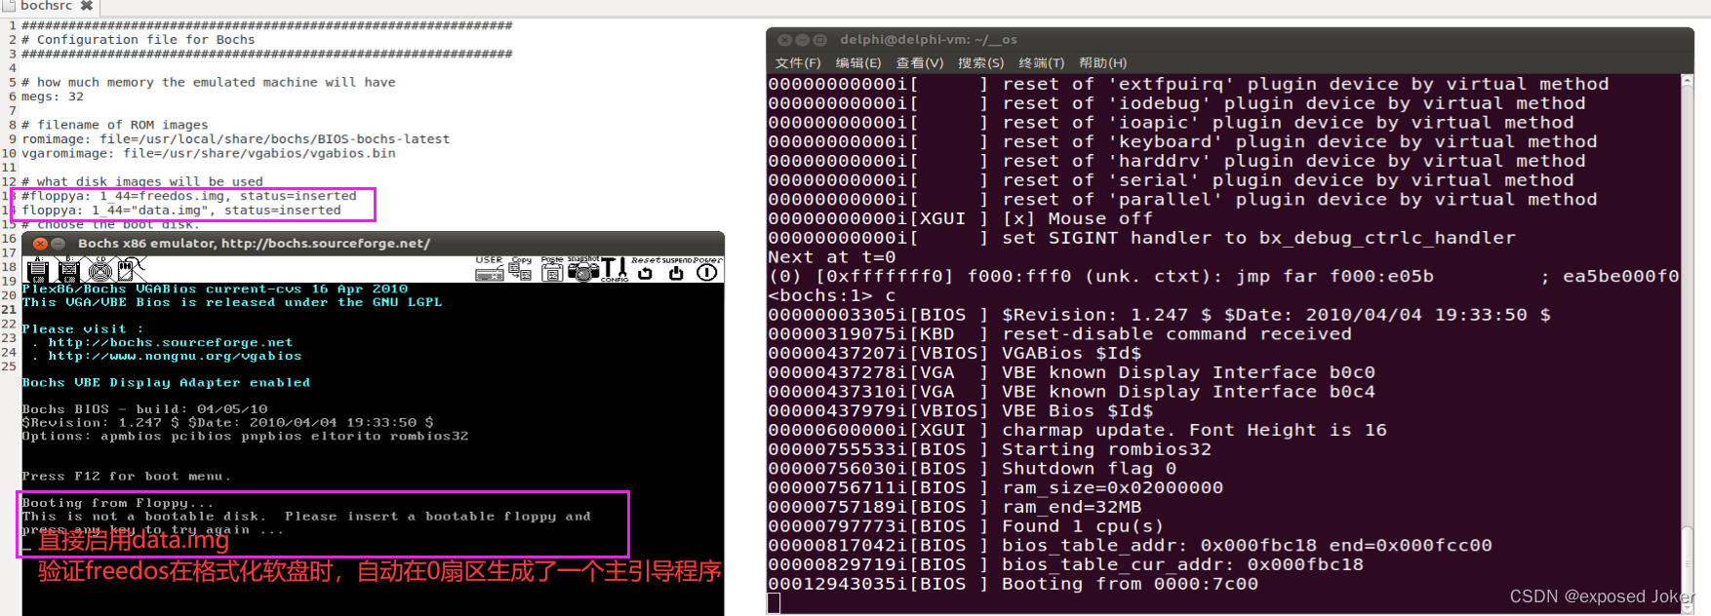Expand the 帮助(H) menu dropdown
This screenshot has width=1711, height=616.
click(x=1102, y=63)
